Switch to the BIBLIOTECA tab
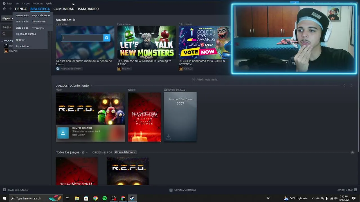This screenshot has width=360, height=202. point(40,9)
